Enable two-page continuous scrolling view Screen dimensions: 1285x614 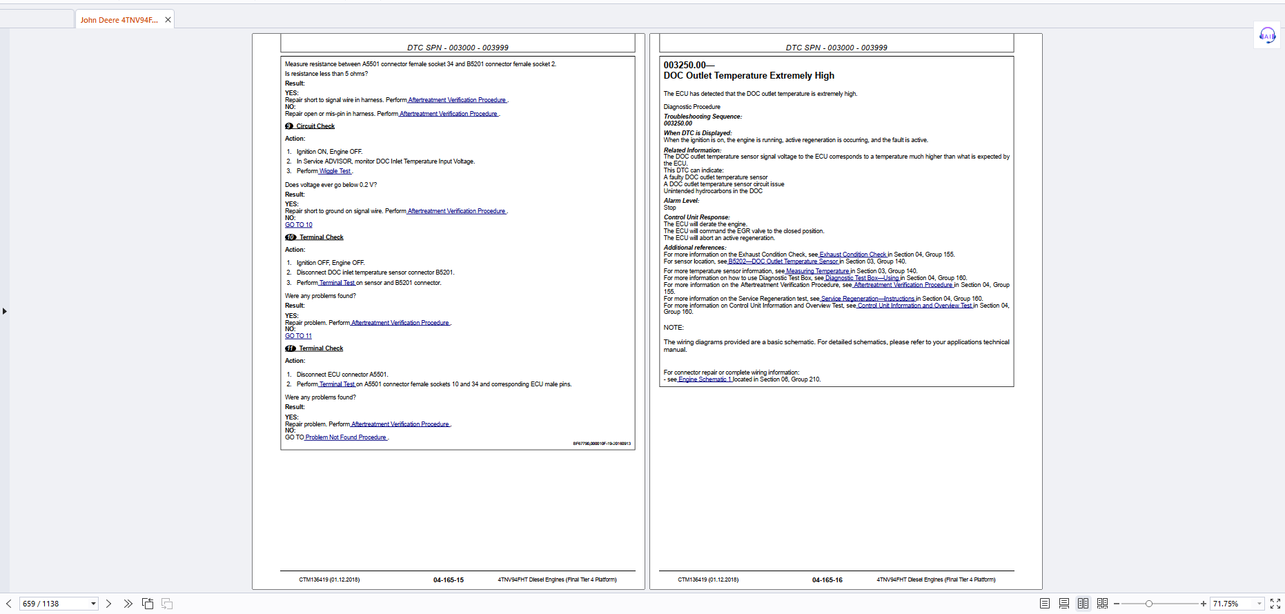pos(1102,604)
